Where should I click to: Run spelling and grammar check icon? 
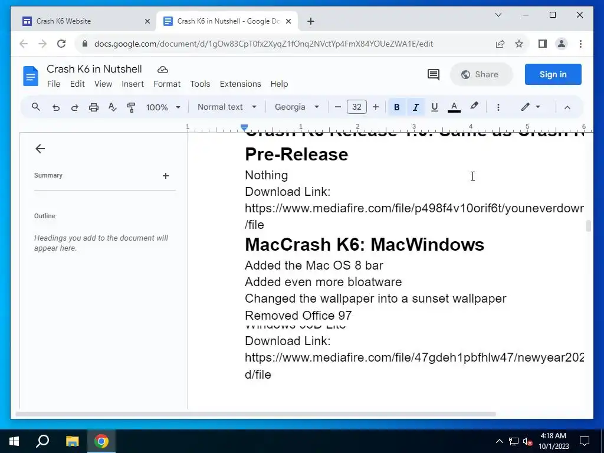112,107
